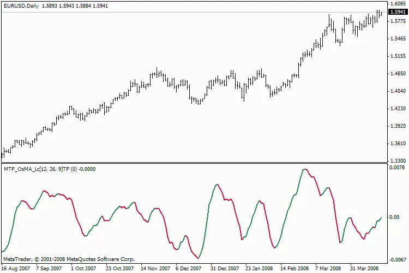Click the 0.0078 indicator scale value
This screenshot has width=409, height=273.
[396, 168]
